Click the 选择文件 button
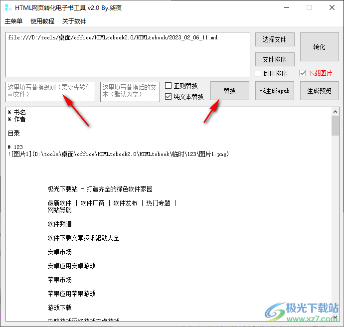The height and width of the screenshot is (327, 344). click(275, 39)
